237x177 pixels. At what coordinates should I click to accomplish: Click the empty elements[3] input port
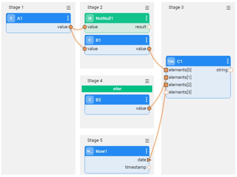pos(166,92)
